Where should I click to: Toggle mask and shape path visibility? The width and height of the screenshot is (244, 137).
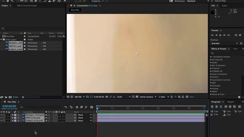91,97
